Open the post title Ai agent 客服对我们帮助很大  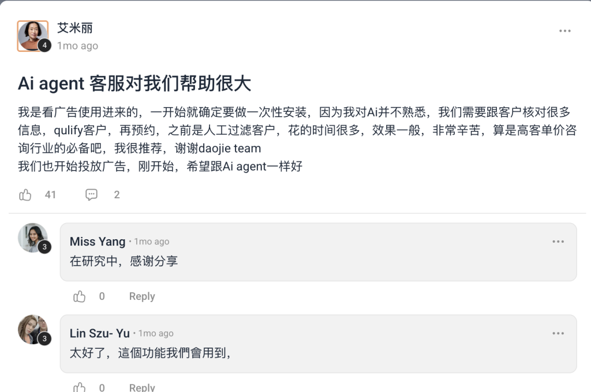[134, 83]
